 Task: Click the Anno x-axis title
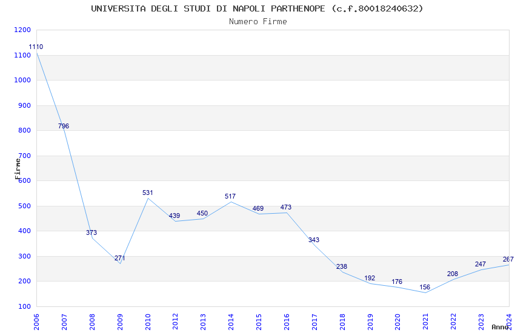(x=500, y=327)
